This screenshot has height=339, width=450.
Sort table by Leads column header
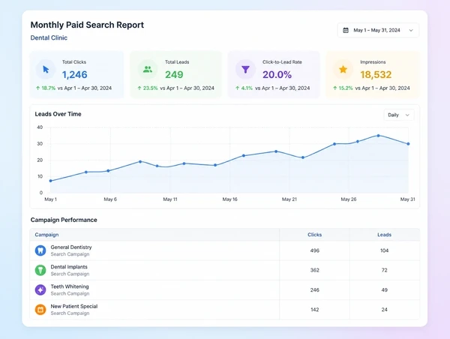pyautogui.click(x=384, y=235)
